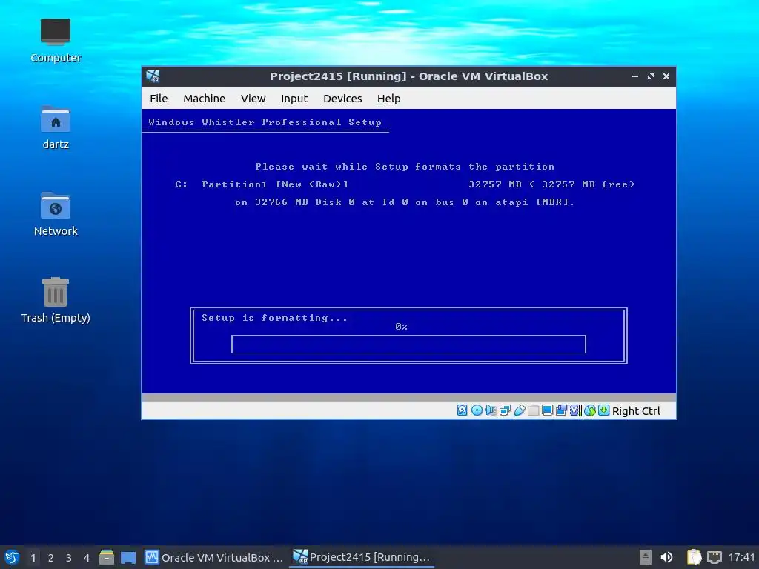759x569 pixels.
Task: Click the grayed-out shared folders status icon
Action: (x=534, y=410)
